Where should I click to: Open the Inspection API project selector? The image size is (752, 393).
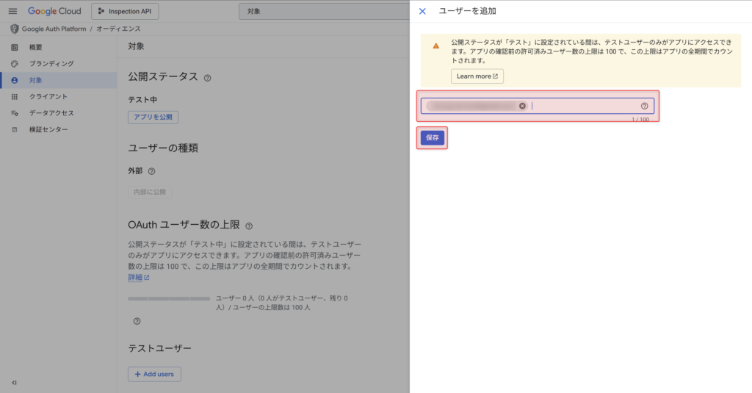[x=125, y=12]
